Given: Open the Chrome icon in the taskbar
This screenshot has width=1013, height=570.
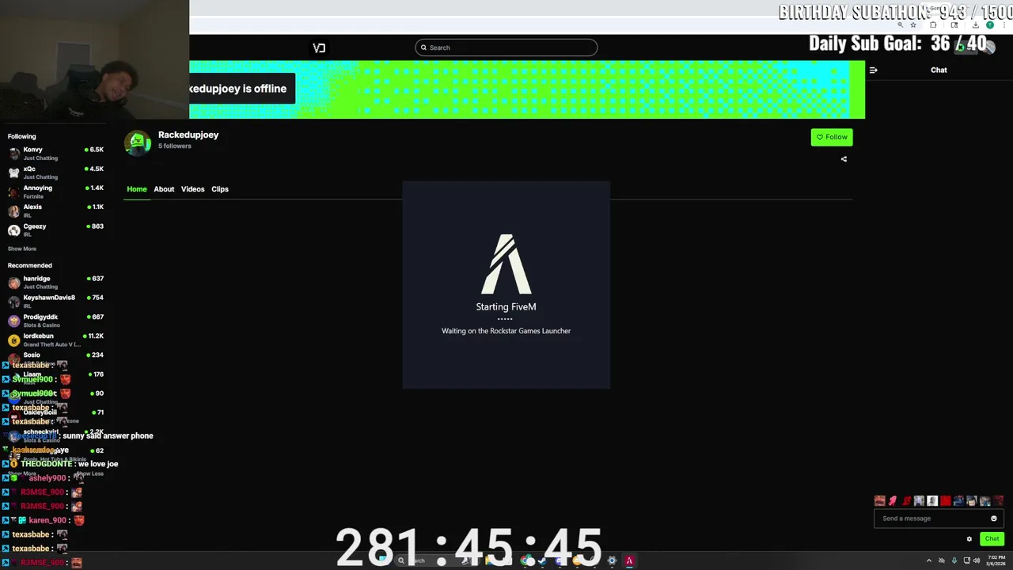Looking at the screenshot, I should click(x=526, y=560).
